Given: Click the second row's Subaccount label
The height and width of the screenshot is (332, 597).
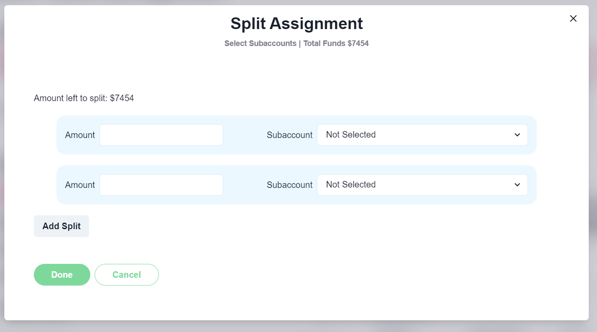Looking at the screenshot, I should point(290,185).
